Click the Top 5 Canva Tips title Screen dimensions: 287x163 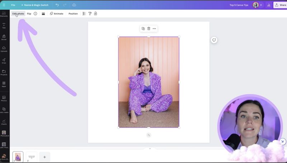[x=239, y=5]
